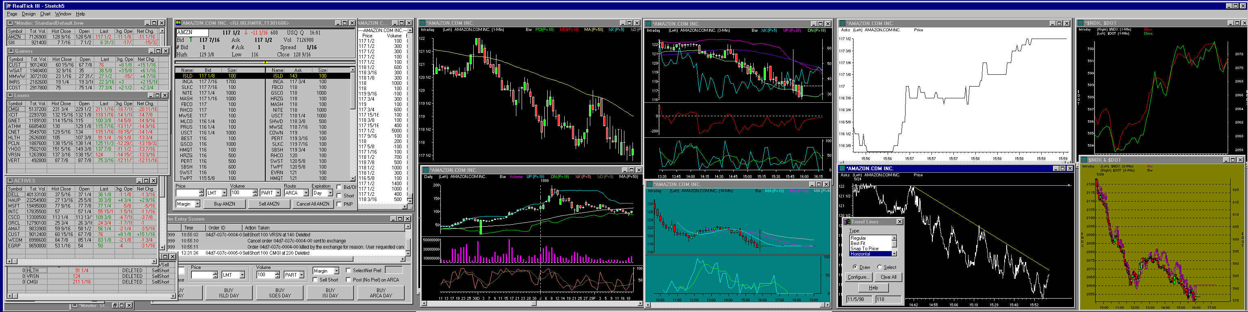
Task: Enable the Bid/Of checkbox
Action: coord(339,187)
